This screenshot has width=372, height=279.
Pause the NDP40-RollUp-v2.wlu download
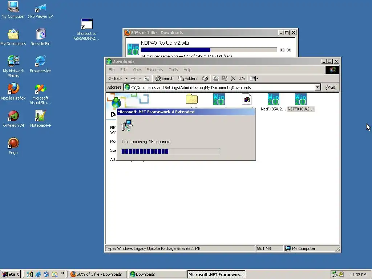[x=282, y=50]
